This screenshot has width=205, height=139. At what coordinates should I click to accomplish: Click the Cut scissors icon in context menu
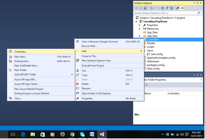(x=78, y=71)
